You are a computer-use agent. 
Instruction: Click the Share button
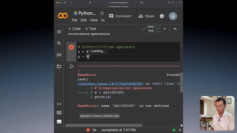(x=146, y=16)
